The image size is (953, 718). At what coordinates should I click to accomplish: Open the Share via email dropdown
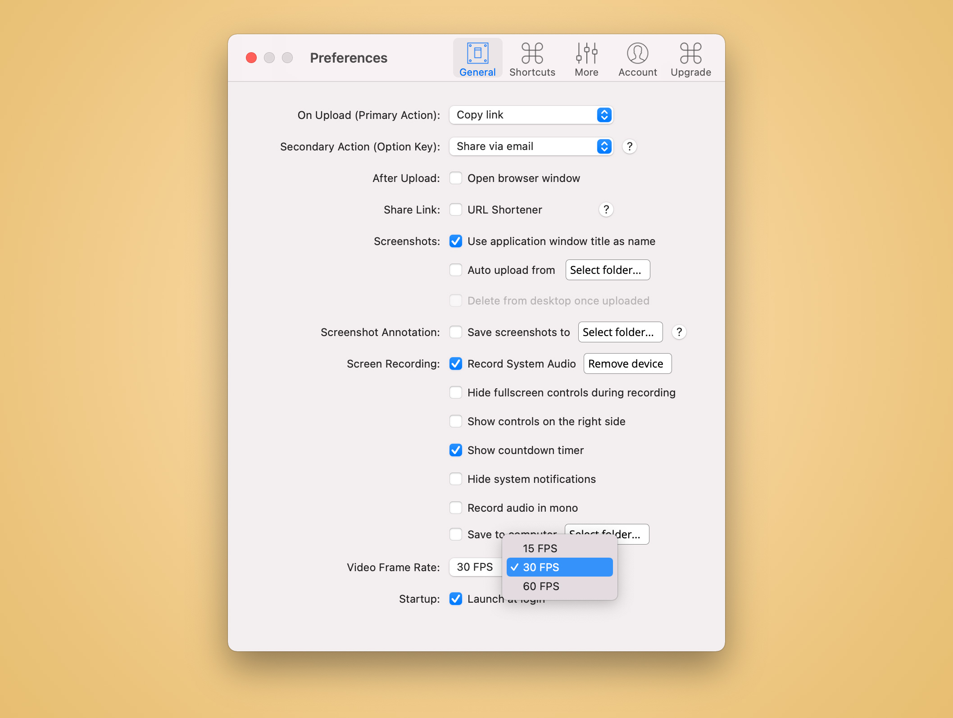tap(531, 146)
